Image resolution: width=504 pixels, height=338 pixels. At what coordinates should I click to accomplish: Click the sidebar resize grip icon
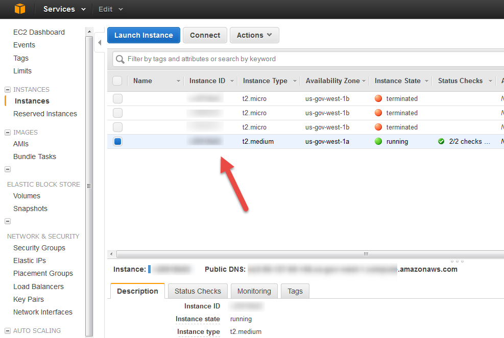coord(90,186)
